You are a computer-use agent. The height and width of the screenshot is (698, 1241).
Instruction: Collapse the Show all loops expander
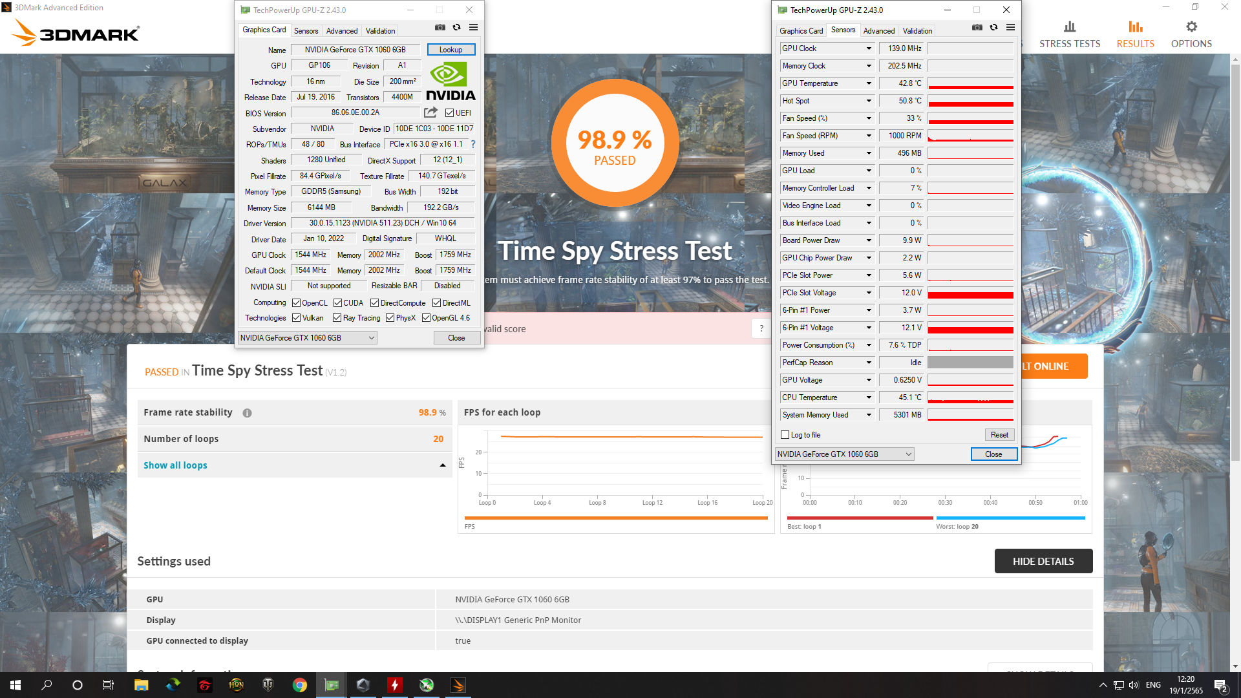[443, 465]
